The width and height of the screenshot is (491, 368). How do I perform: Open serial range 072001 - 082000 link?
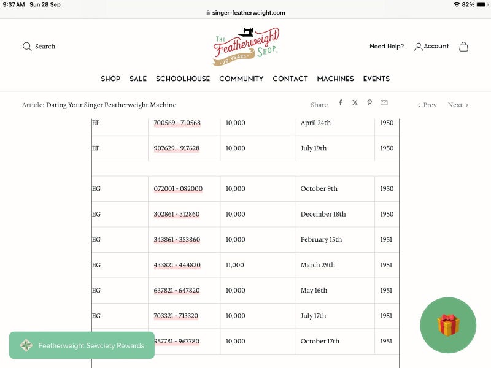(x=178, y=189)
